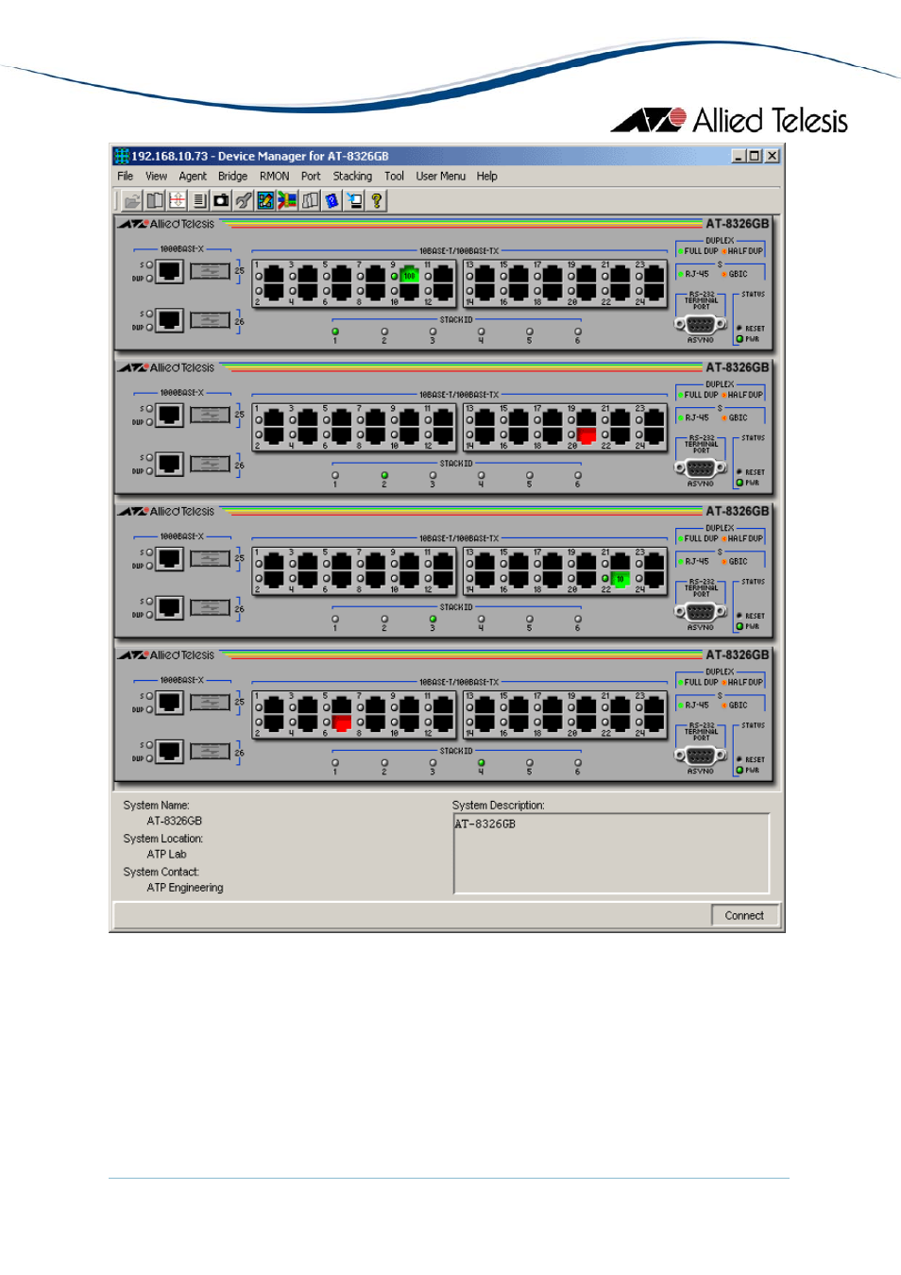Viewport: 901px width, 1275px height.
Task: Close the Device Manager window
Action: coord(772,156)
